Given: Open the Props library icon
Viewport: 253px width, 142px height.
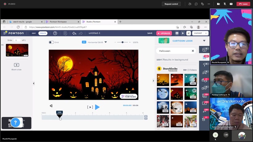Looking at the screenshot, I should 205,80.
